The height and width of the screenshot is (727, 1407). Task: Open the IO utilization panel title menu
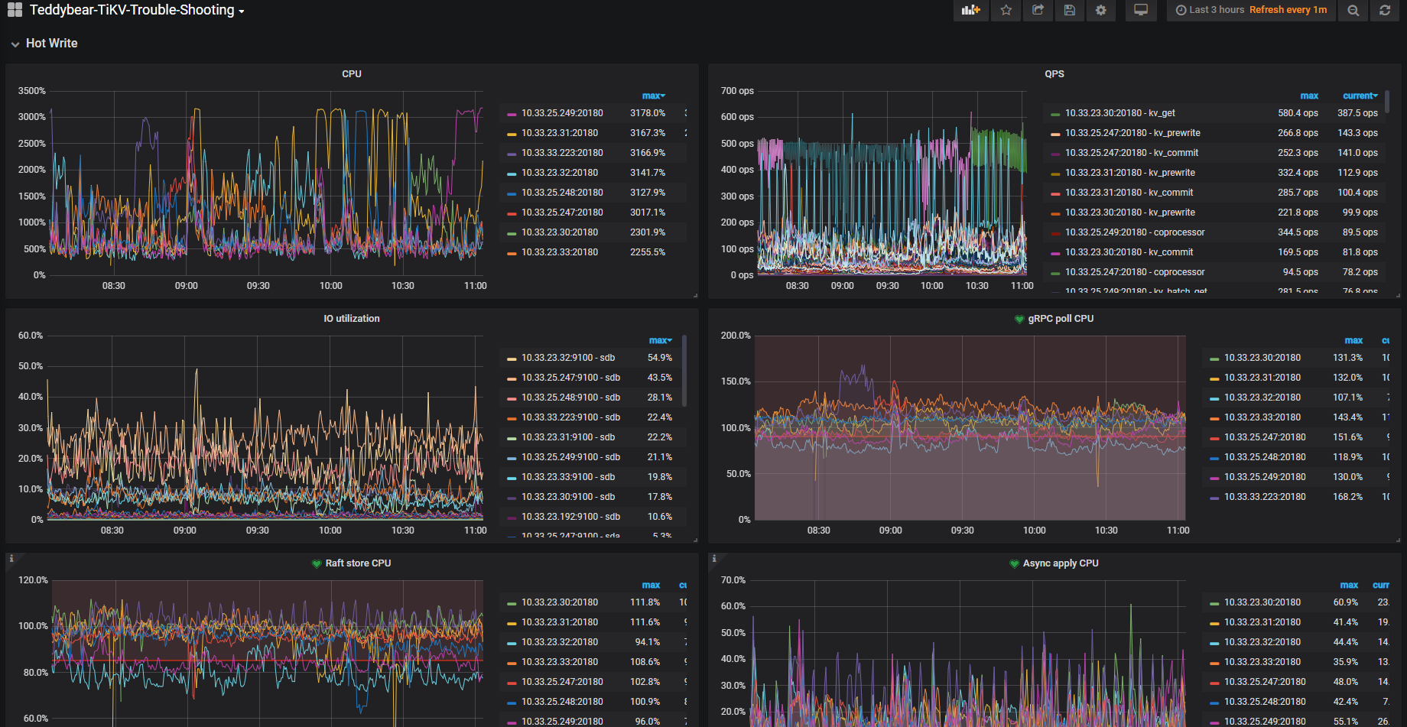point(351,319)
